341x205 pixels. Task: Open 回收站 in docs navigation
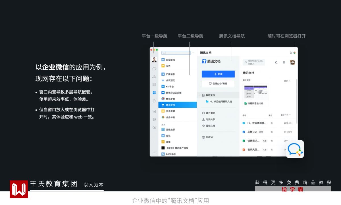[x=207, y=137]
